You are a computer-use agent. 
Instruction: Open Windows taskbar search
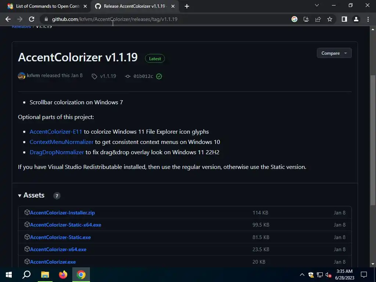[x=26, y=275]
